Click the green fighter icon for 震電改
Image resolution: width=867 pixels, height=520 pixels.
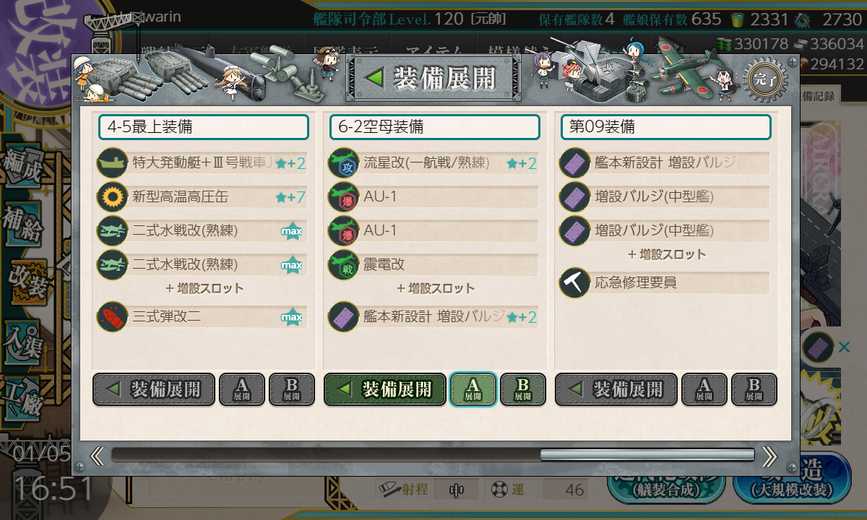point(343,264)
